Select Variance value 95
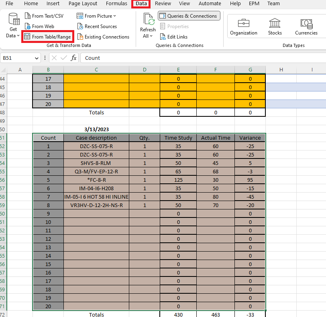The width and height of the screenshot is (326, 317). [x=250, y=180]
